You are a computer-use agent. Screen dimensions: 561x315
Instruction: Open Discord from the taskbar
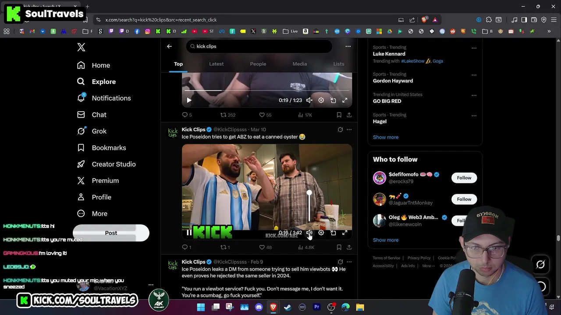pos(259,307)
